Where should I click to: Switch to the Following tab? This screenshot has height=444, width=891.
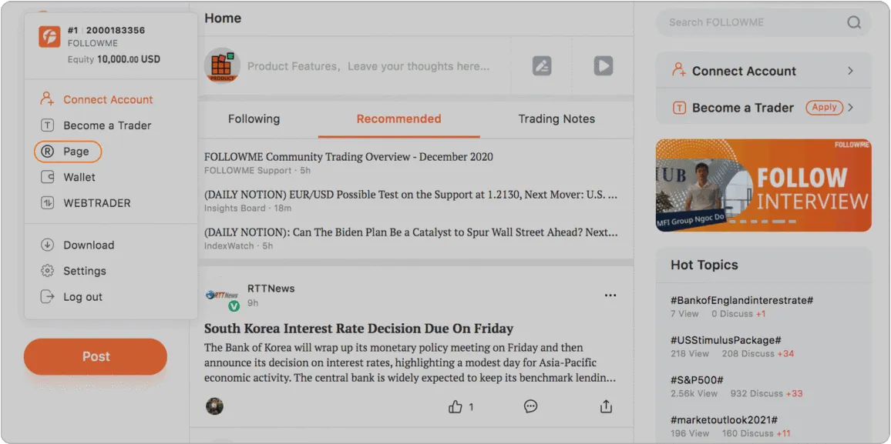[254, 119]
